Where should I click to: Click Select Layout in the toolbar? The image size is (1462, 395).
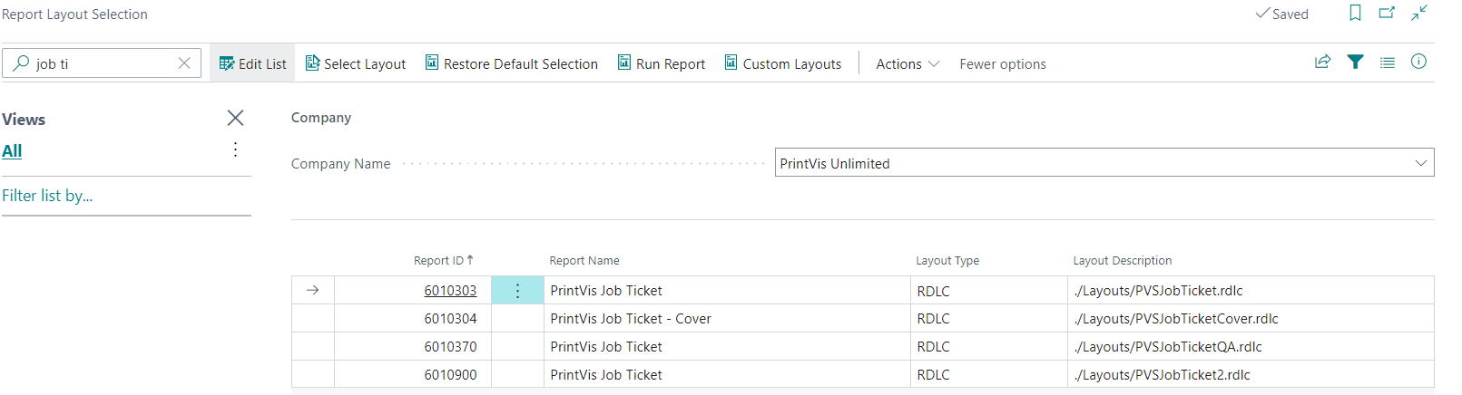(356, 63)
